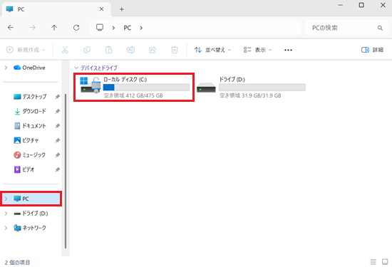
Task: Expand ドライブ (D:) node in sidebar
Action: pos(6,214)
